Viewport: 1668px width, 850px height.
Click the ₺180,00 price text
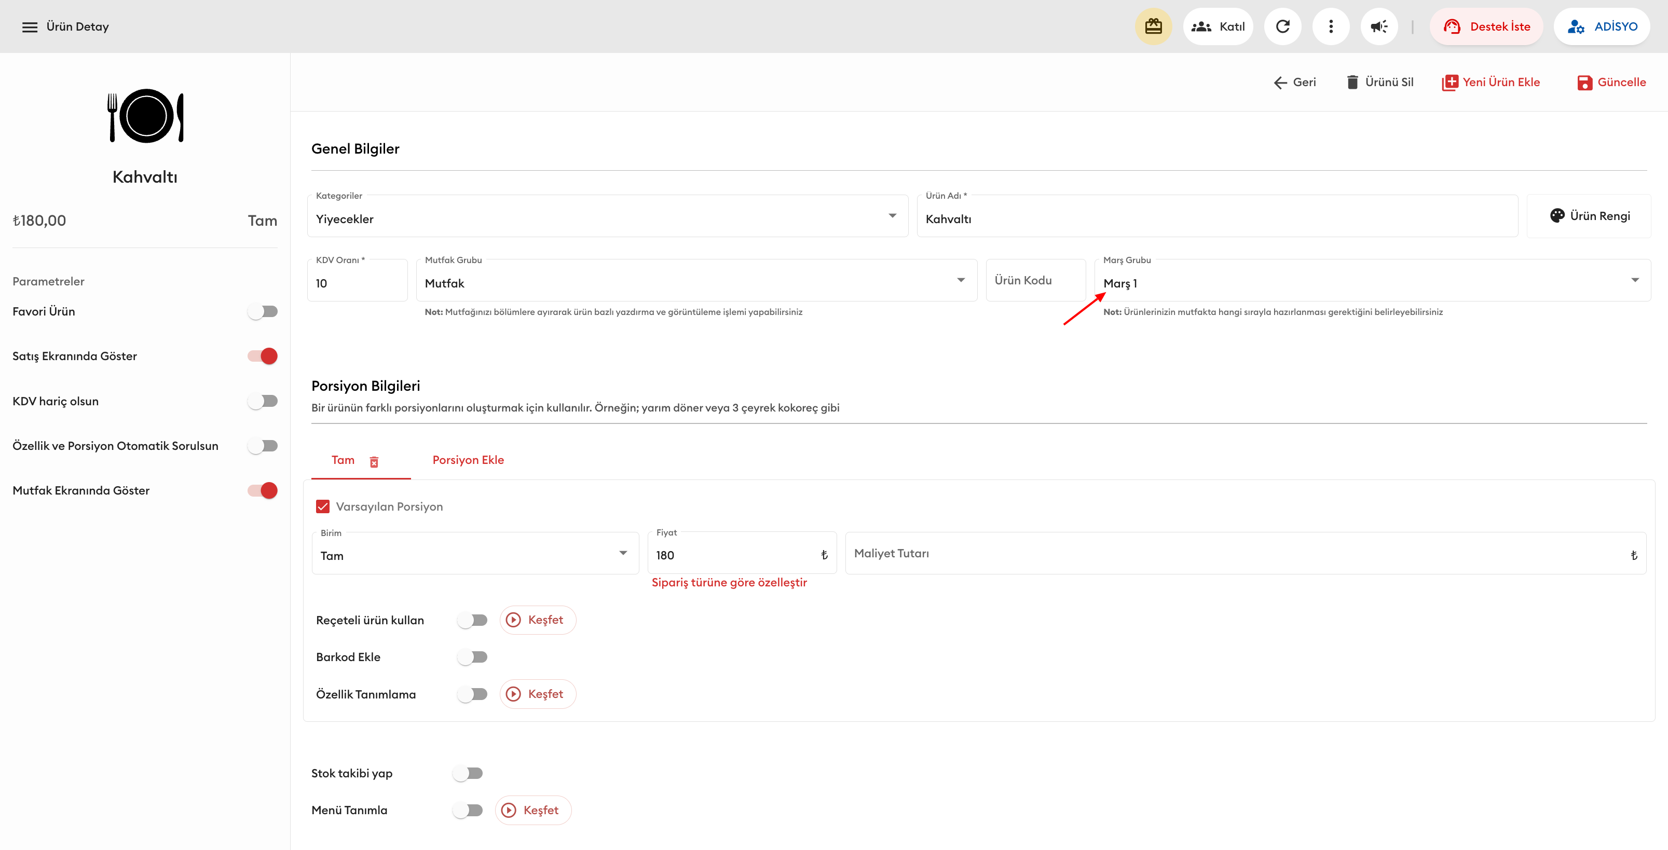point(39,221)
